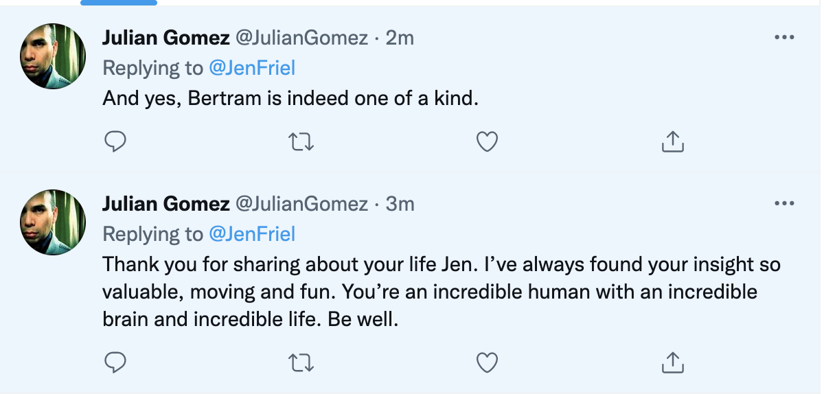Screen dimensions: 824x394
Task: Open more options on the 3m tweet
Action: [784, 204]
